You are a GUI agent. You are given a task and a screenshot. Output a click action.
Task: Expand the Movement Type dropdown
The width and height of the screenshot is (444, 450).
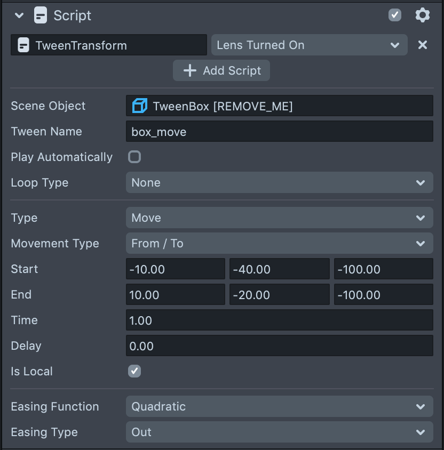point(279,244)
